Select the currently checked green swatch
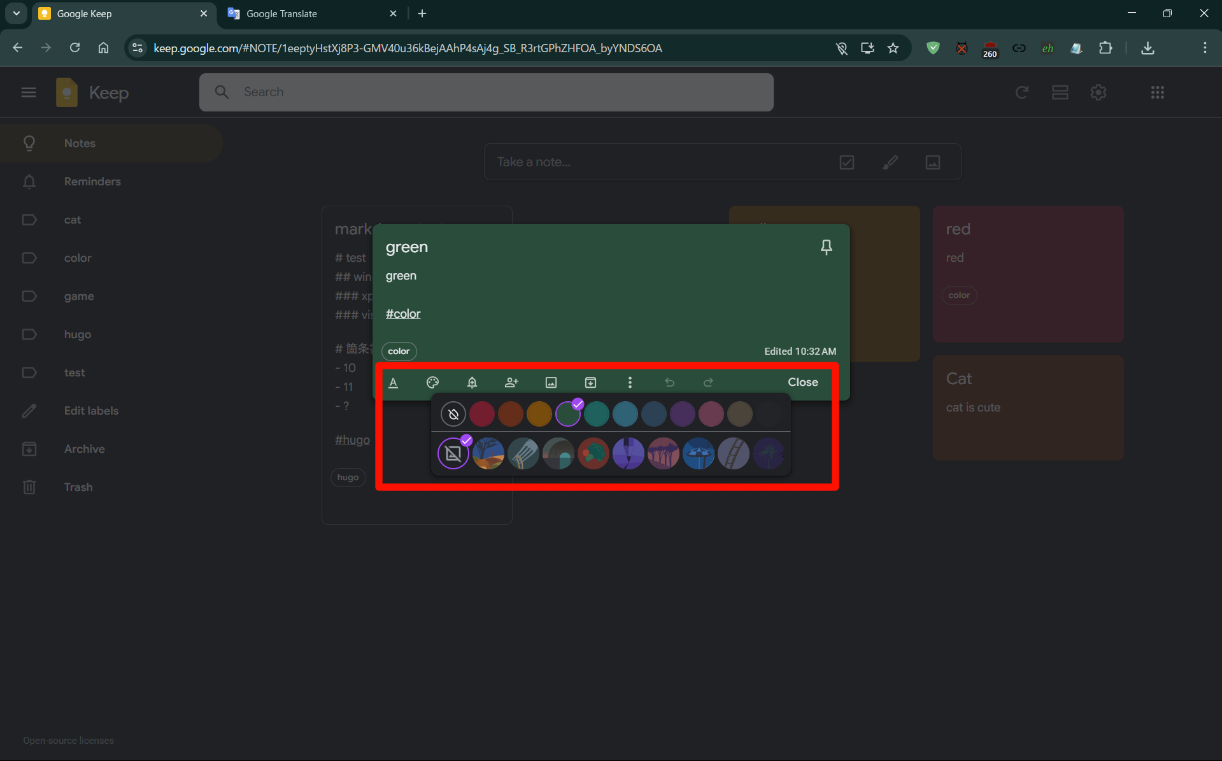The image size is (1222, 761). 568,414
